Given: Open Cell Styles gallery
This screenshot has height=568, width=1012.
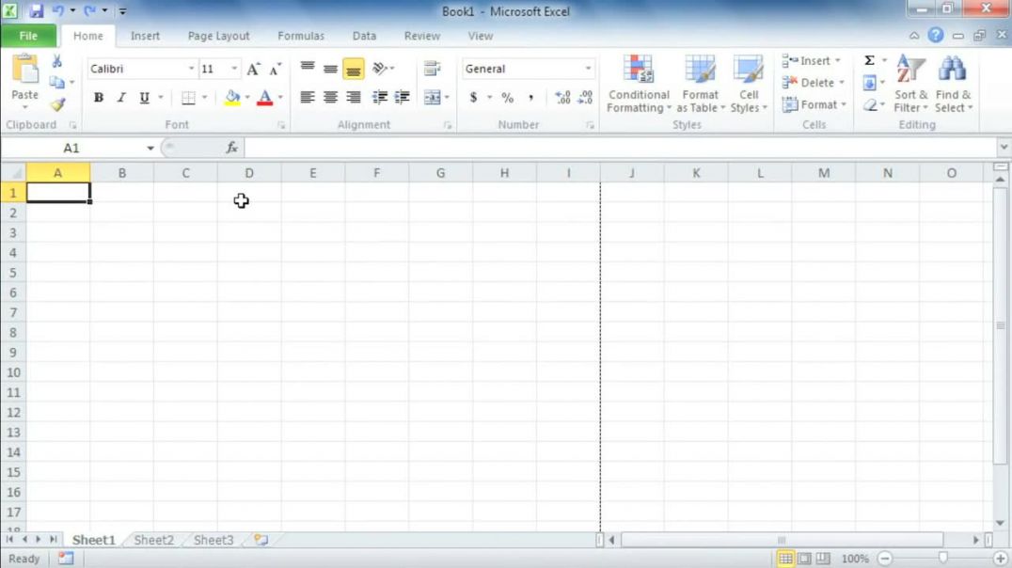Looking at the screenshot, I should 749,84.
